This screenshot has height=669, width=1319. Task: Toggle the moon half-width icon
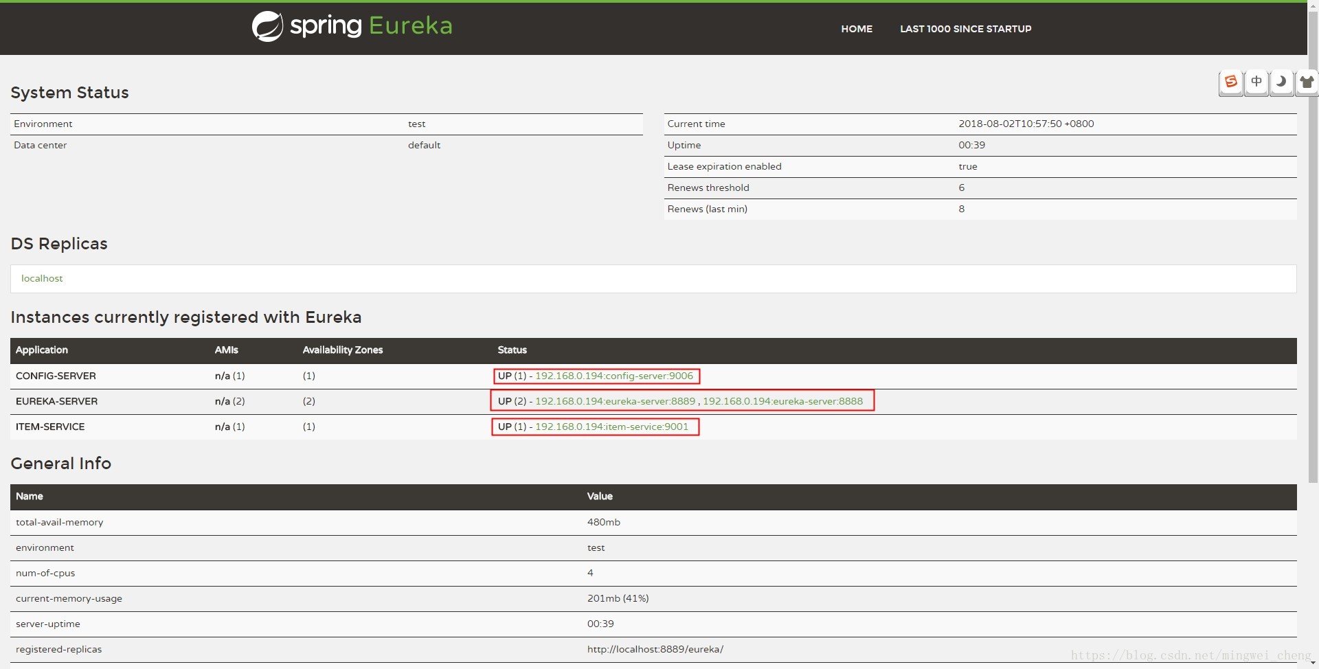(x=1281, y=82)
